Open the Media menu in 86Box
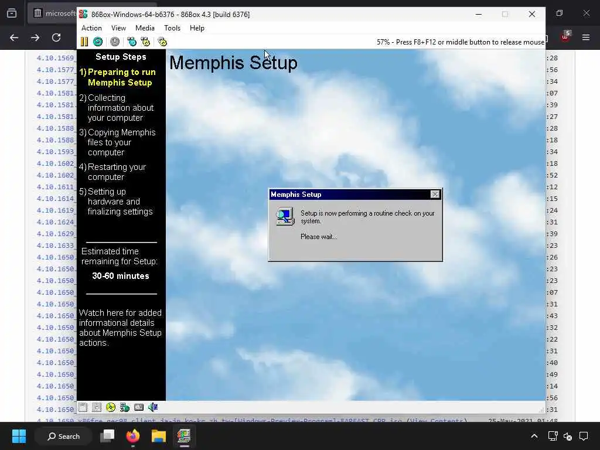 [x=145, y=28]
